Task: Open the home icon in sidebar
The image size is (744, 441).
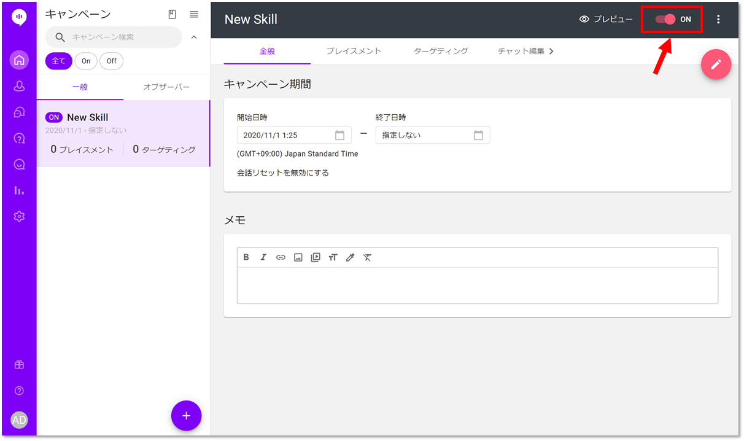Action: 19,60
